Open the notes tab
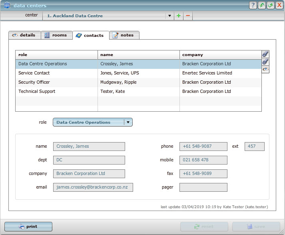Image resolution: width=285 pixels, height=235 pixels. [124, 35]
